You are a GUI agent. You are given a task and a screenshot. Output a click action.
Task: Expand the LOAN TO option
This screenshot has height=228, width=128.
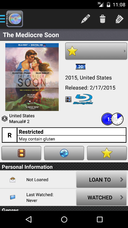click(x=101, y=180)
